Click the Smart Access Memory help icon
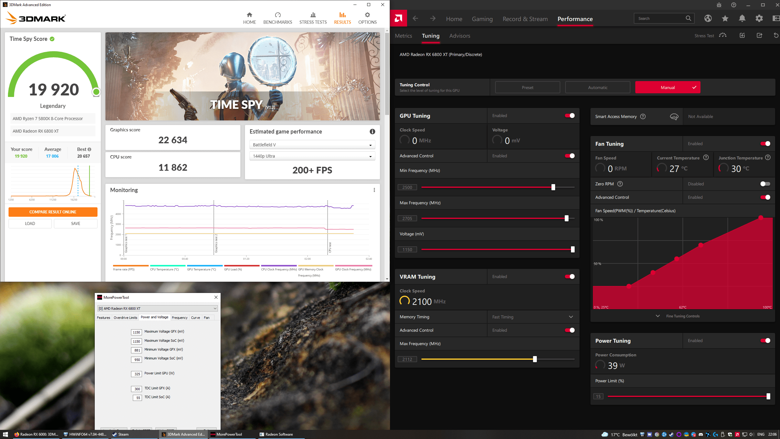The width and height of the screenshot is (780, 439). tap(643, 116)
